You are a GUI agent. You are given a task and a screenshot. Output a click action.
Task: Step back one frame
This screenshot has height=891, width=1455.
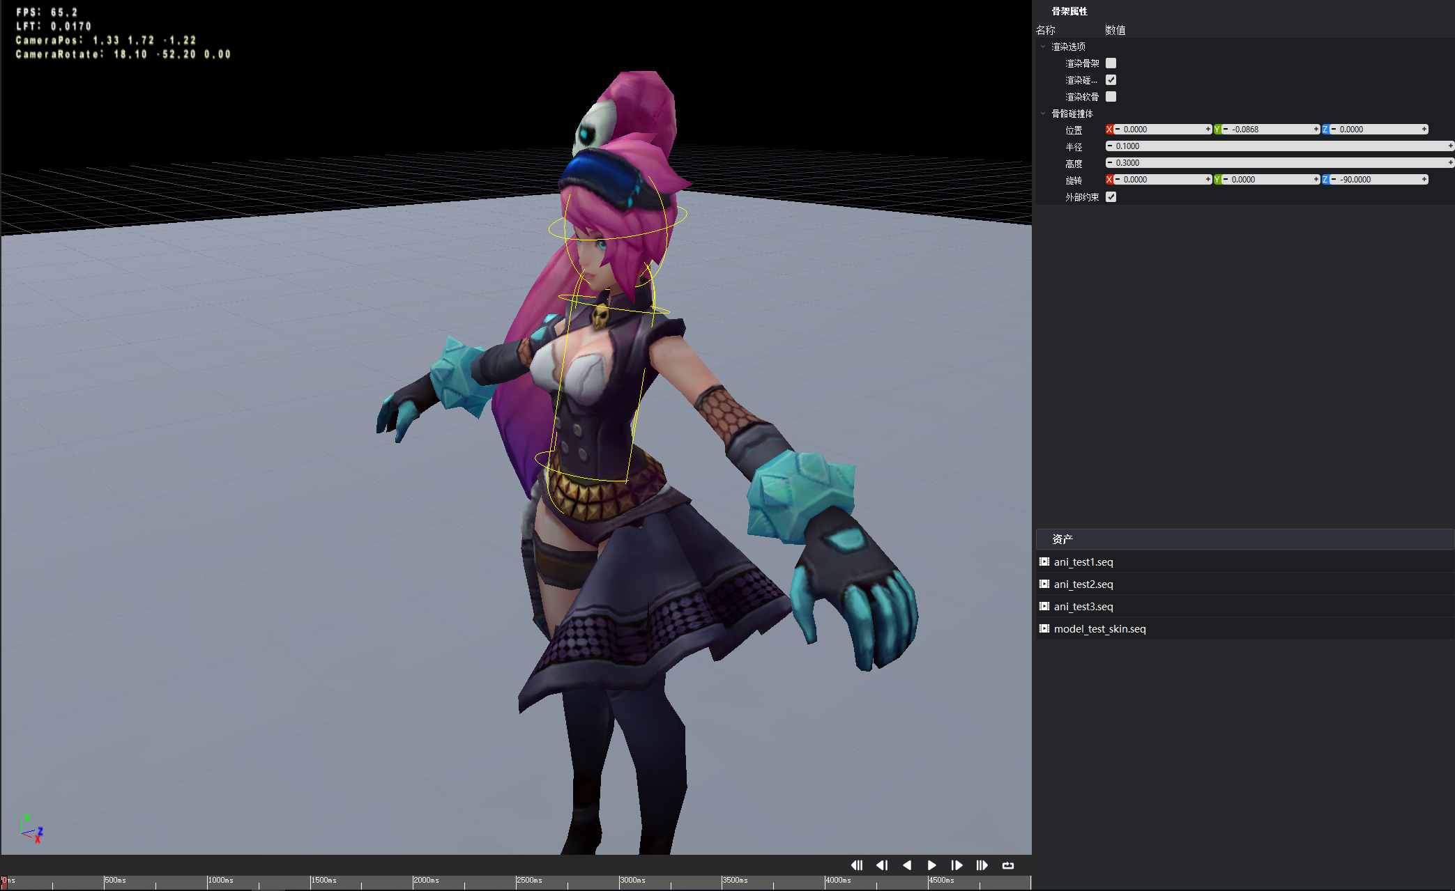click(x=882, y=865)
